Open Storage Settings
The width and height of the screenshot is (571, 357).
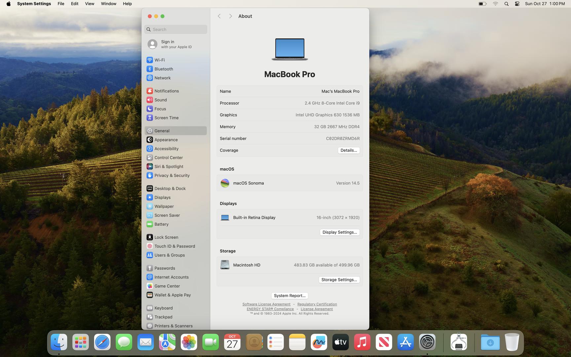point(339,280)
